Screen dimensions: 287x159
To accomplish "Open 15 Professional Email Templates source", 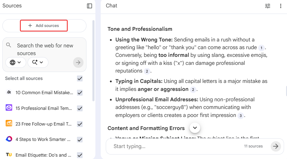I will click(x=44, y=108).
